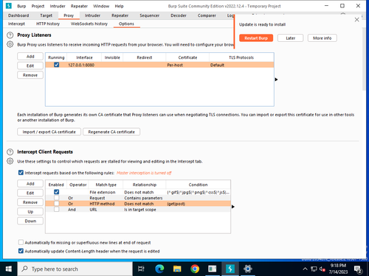
Task: Switch to the Decoder tab
Action: pos(179,15)
